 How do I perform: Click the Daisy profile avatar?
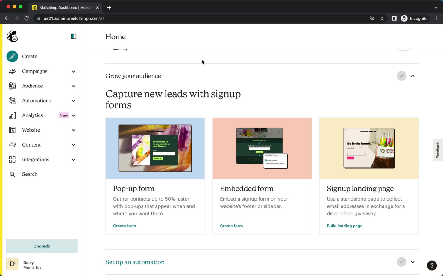click(x=12, y=264)
